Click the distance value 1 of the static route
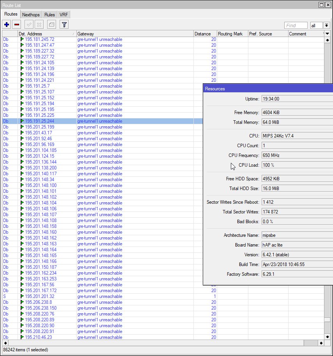This screenshot has height=356, width=333. pyautogui.click(x=214, y=296)
